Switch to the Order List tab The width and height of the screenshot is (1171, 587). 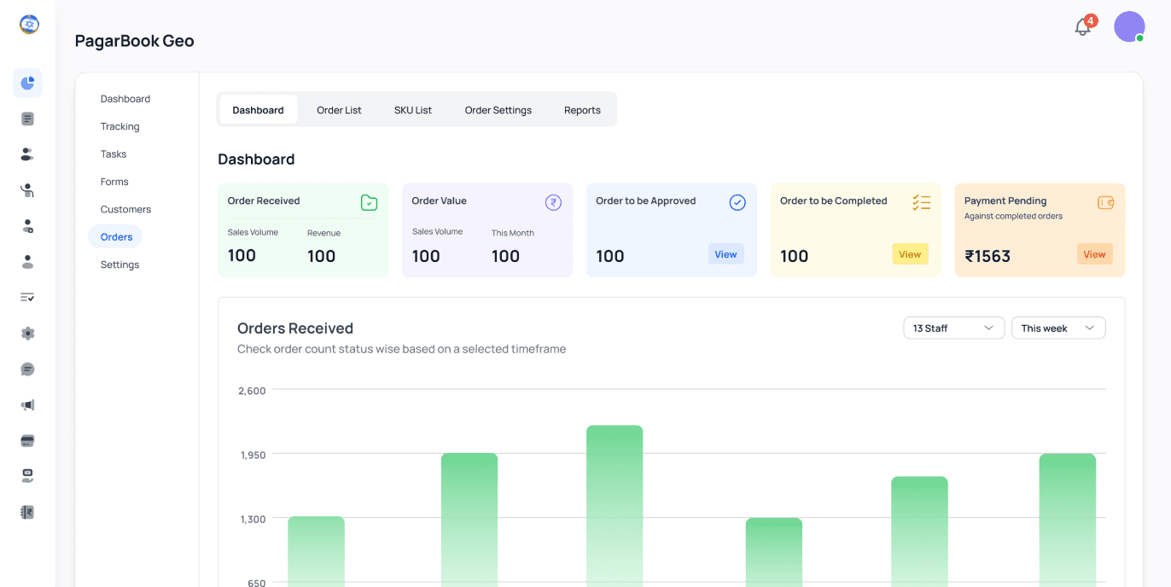(339, 110)
